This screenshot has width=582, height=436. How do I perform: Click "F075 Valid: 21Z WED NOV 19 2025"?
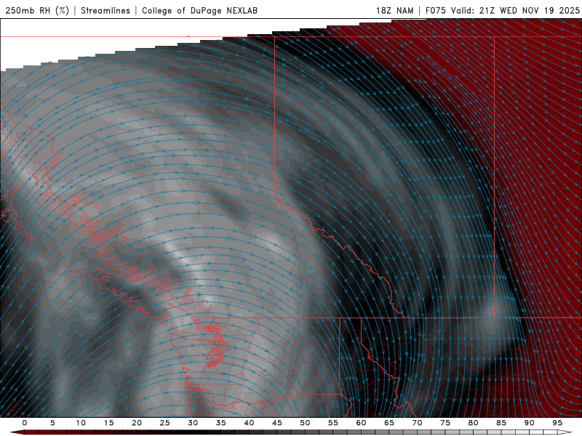coord(502,10)
